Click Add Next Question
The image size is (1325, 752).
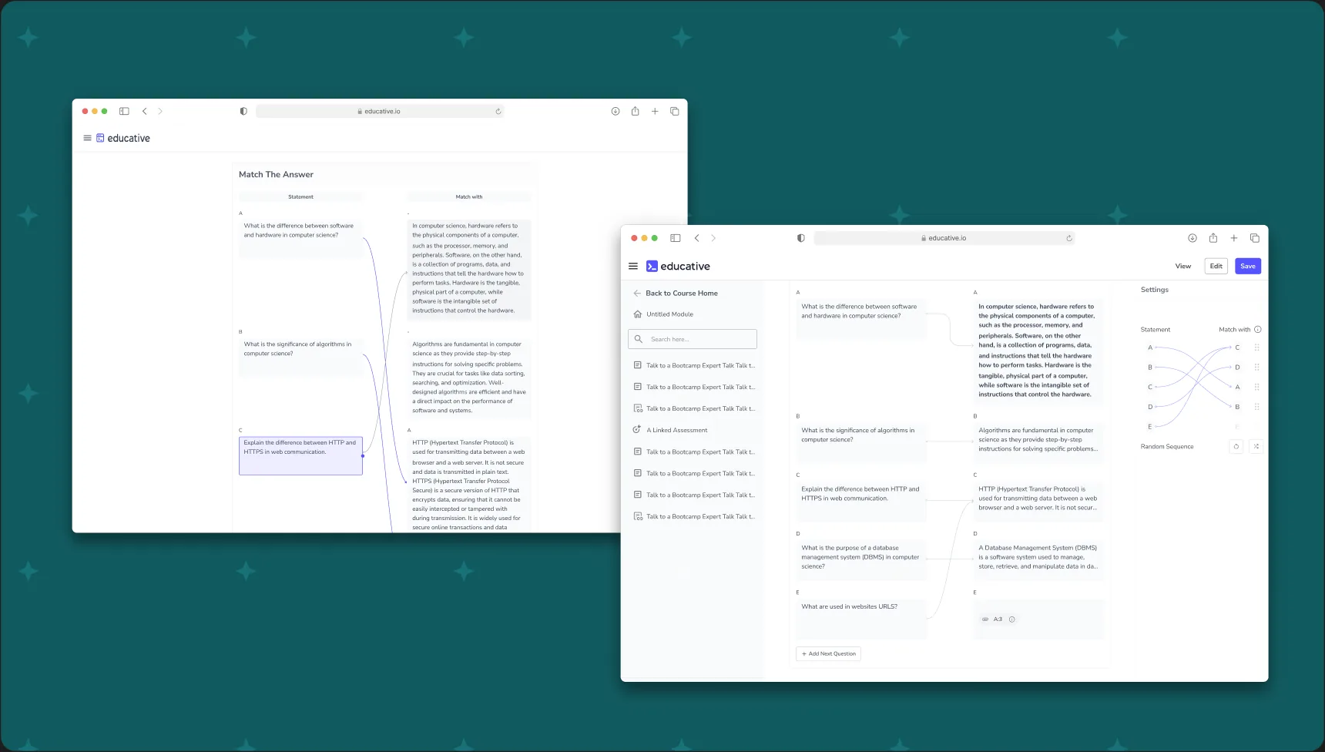[828, 654]
